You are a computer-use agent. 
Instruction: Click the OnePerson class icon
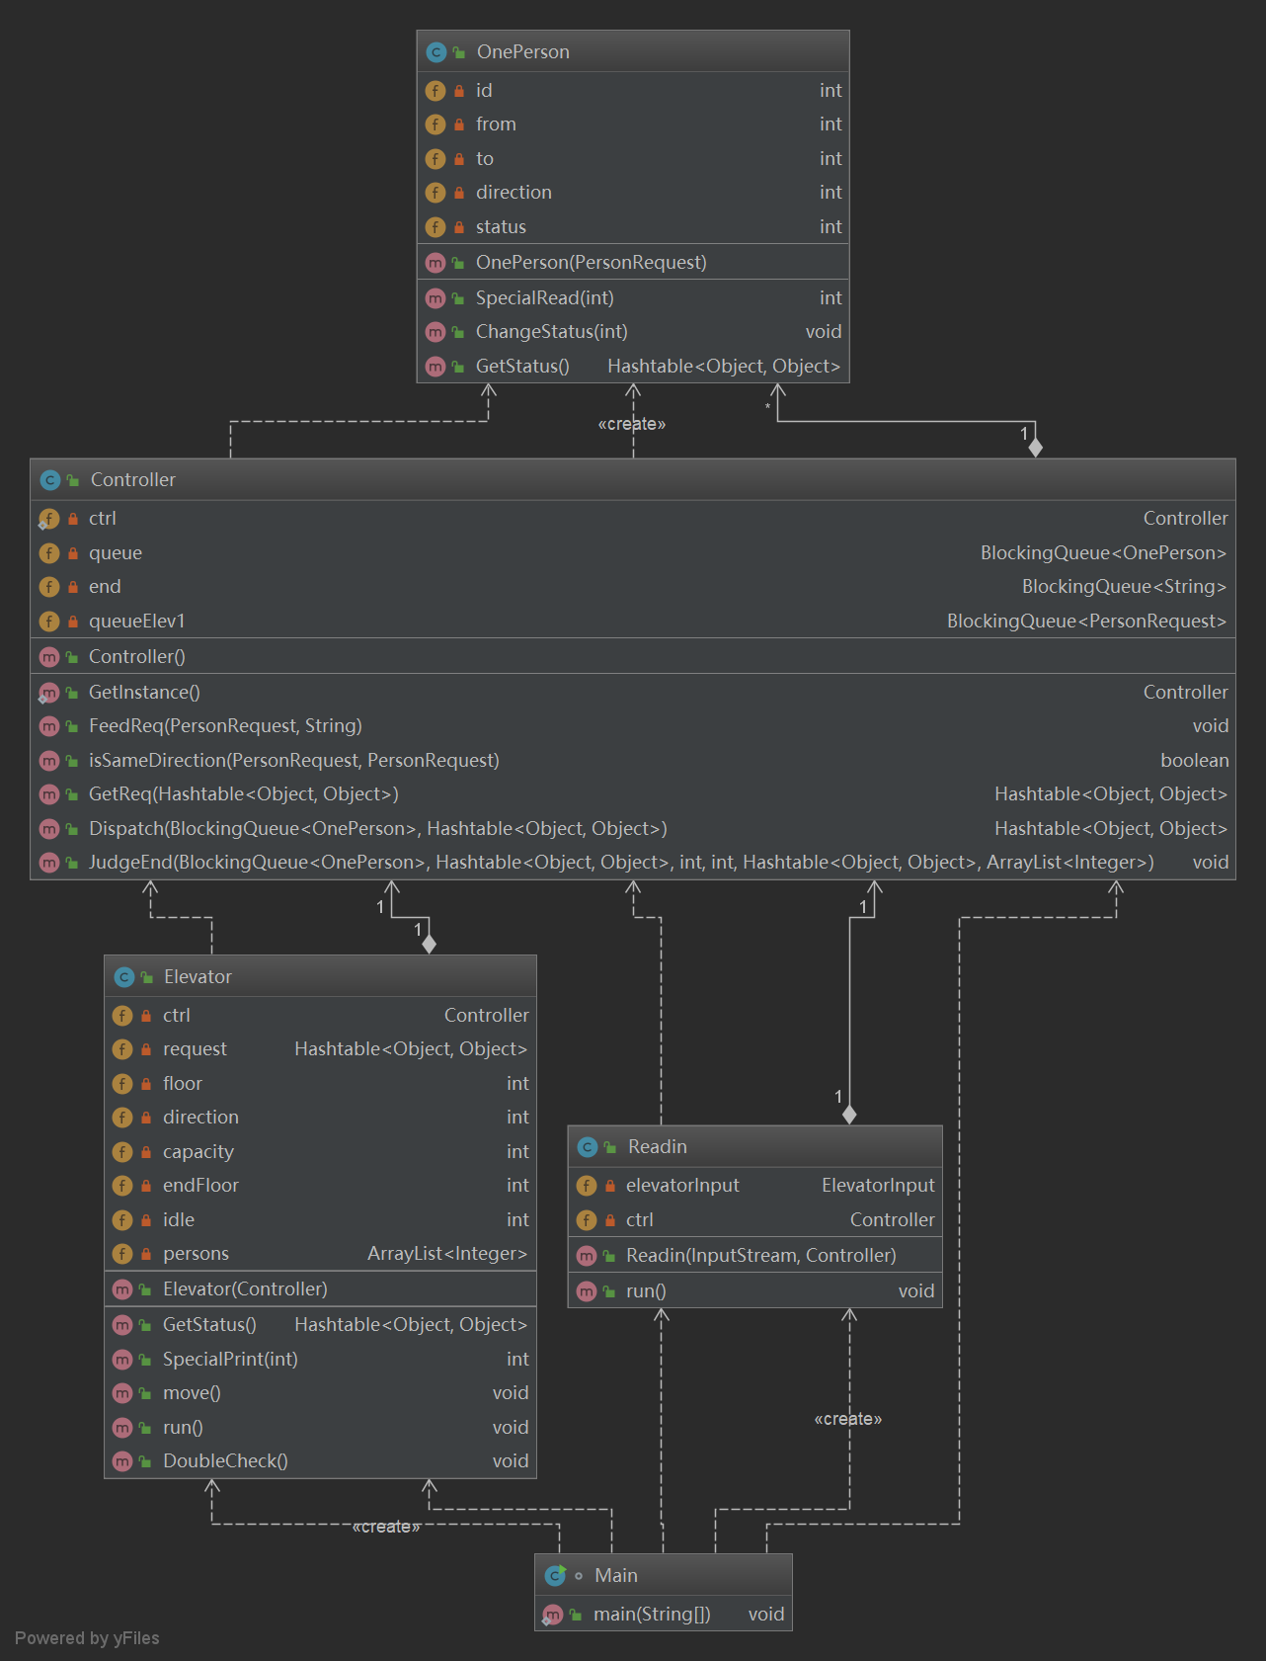pos(435,51)
